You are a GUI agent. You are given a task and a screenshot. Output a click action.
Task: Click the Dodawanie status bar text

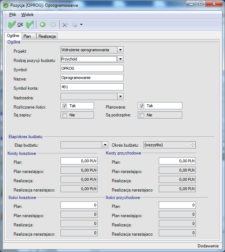click(x=208, y=246)
